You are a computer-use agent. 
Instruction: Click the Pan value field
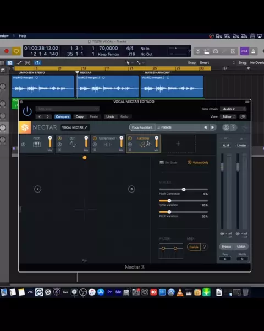pyautogui.click(x=225, y=259)
